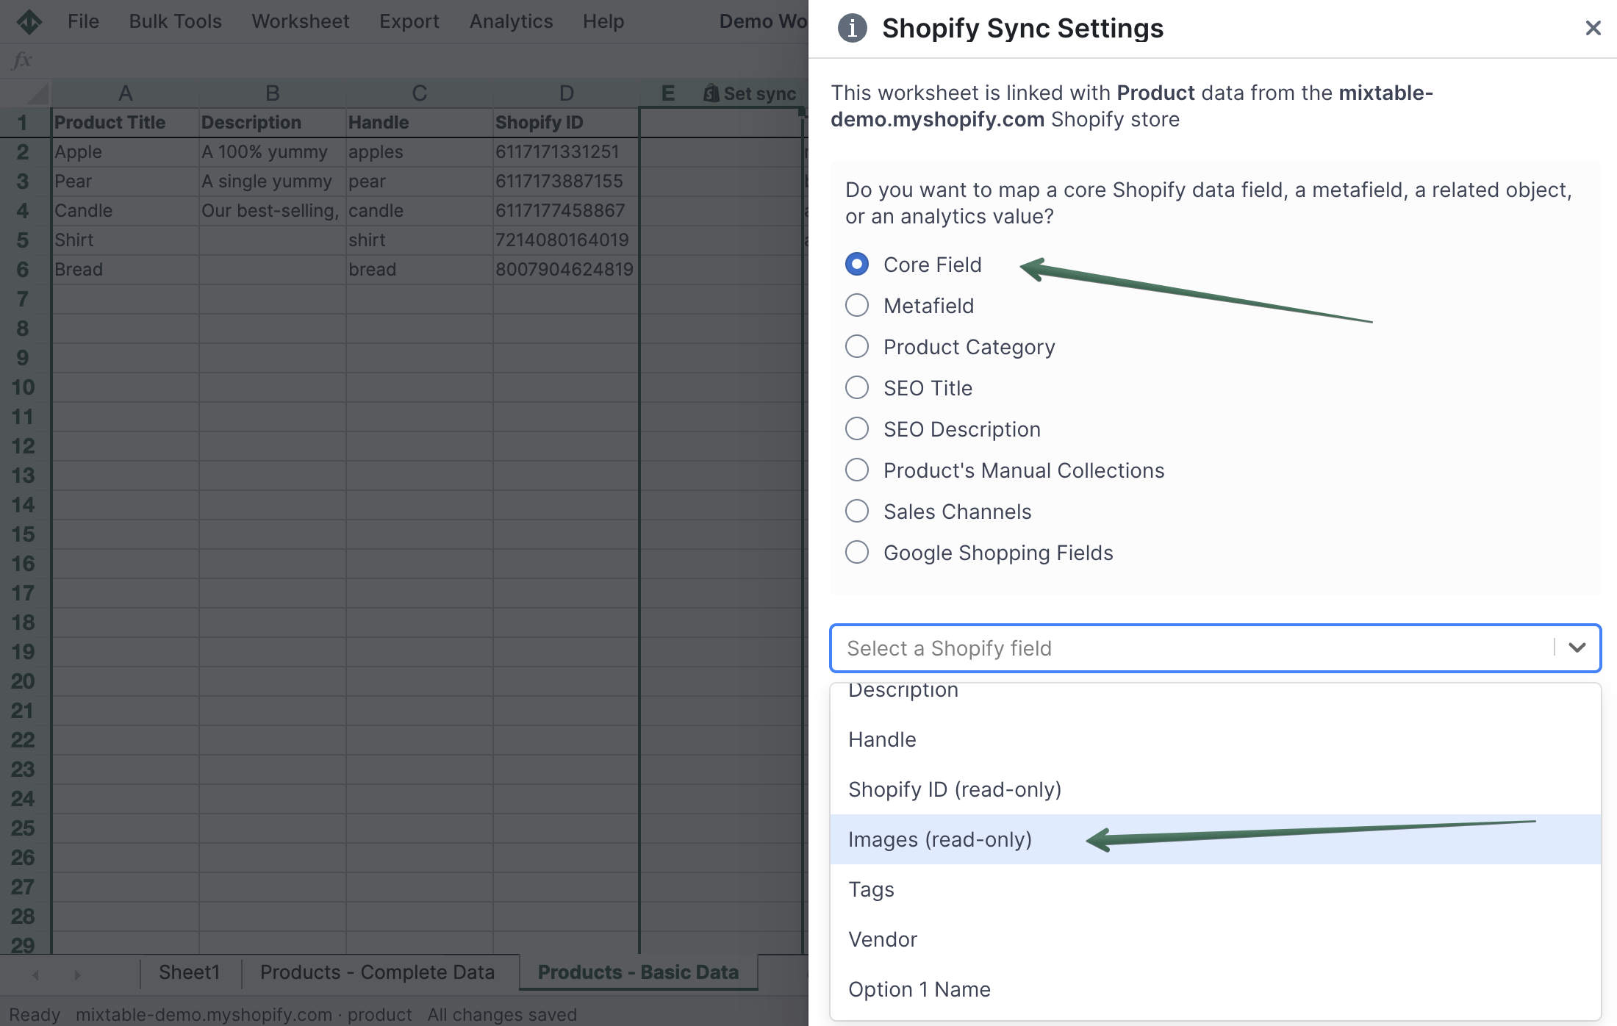The width and height of the screenshot is (1617, 1026).
Task: Open the Help menu
Action: coord(603,21)
